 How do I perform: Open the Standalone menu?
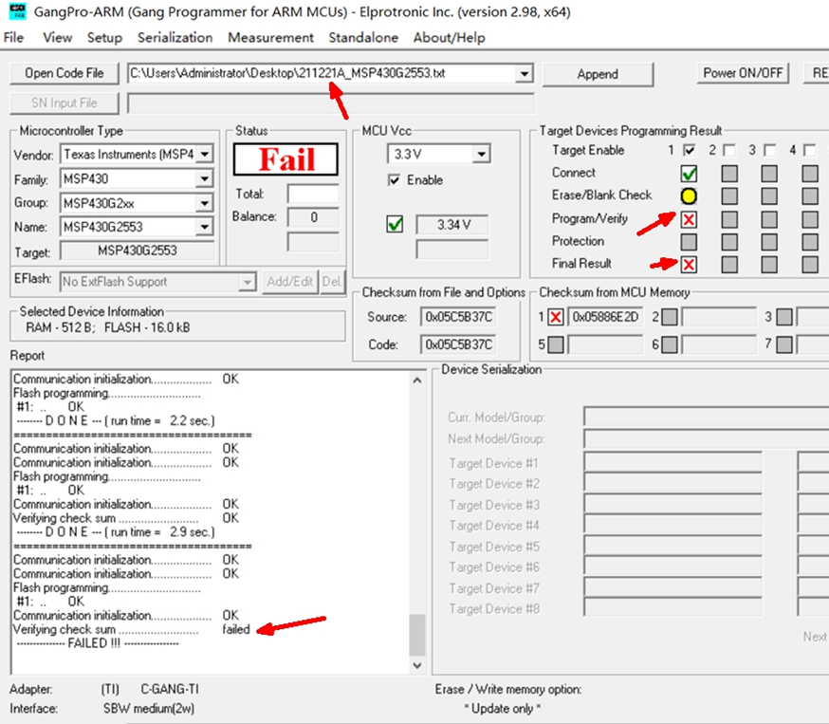pos(363,38)
